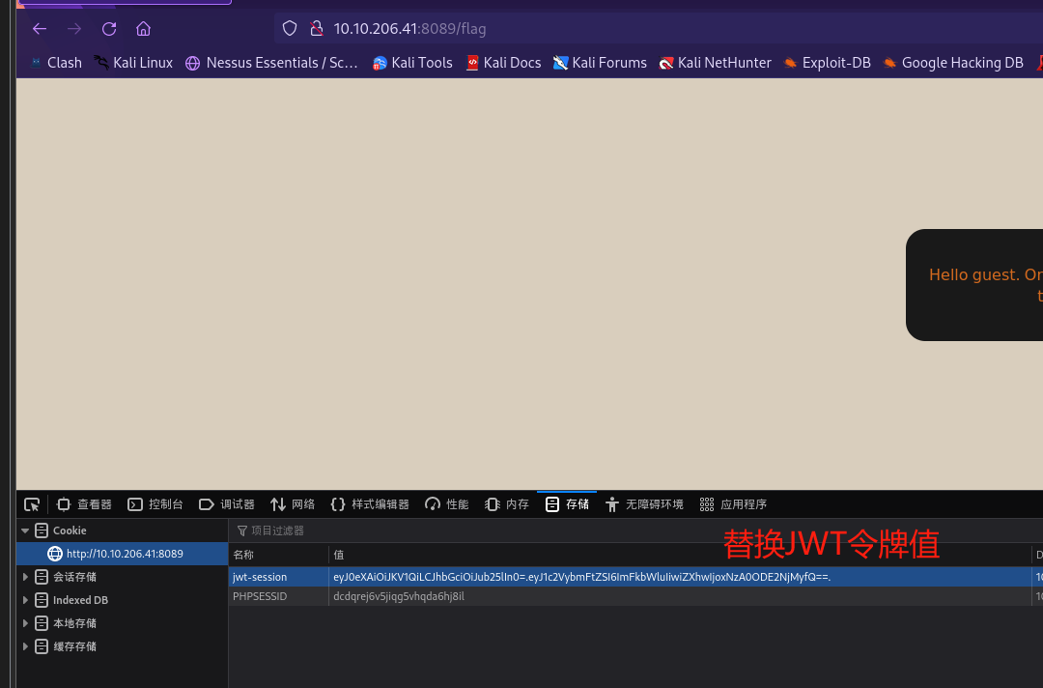The image size is (1043, 688).
Task: Expand the Indexed DB storage node
Action: pyautogui.click(x=25, y=600)
